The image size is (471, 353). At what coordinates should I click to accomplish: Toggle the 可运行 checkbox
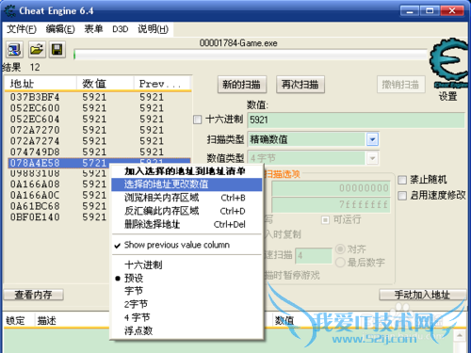tap(325, 220)
